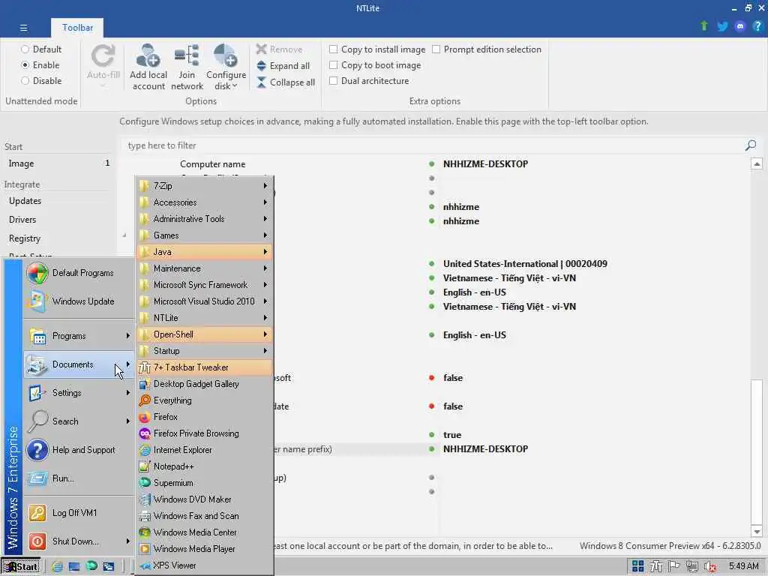Click the filter search magnifier icon
This screenshot has width=768, height=576.
pyautogui.click(x=750, y=145)
